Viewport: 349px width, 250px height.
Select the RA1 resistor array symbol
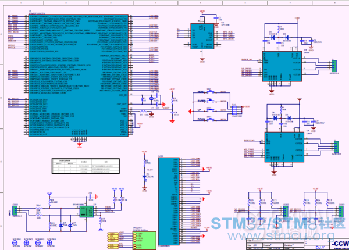(x=235, y=110)
